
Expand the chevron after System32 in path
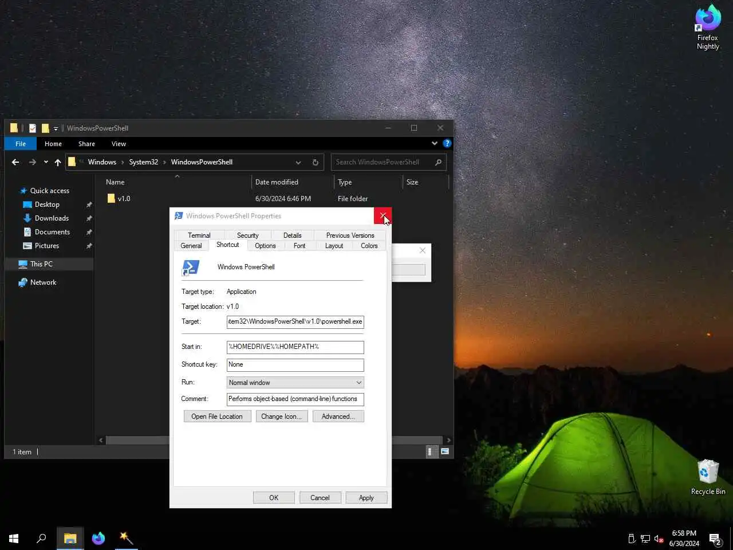pos(164,162)
